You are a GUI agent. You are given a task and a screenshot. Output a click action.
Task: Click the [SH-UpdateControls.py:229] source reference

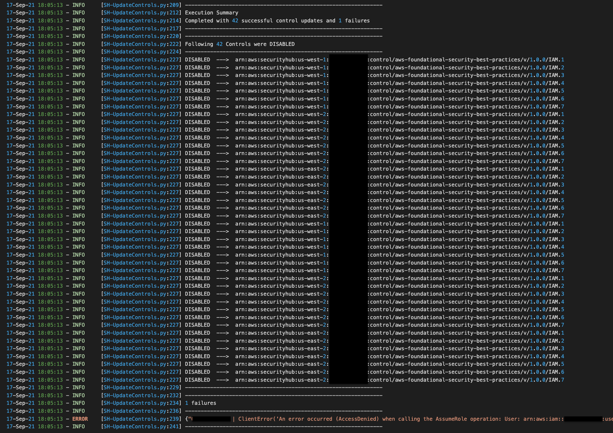[141, 387]
